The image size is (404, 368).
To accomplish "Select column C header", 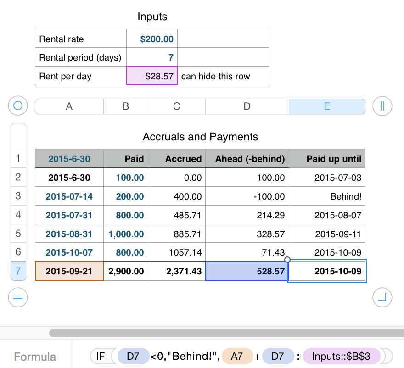I will coord(176,106).
